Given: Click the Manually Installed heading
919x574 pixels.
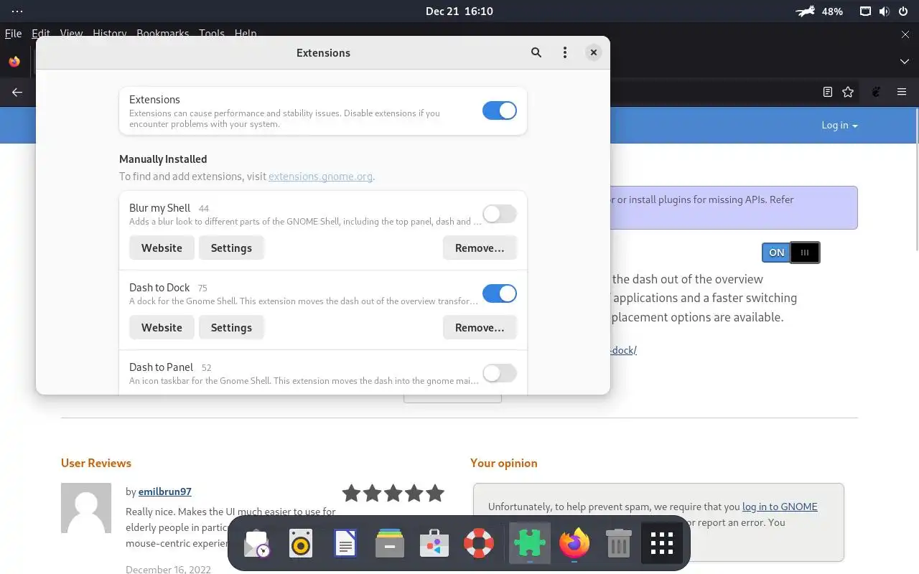Looking at the screenshot, I should [x=163, y=159].
